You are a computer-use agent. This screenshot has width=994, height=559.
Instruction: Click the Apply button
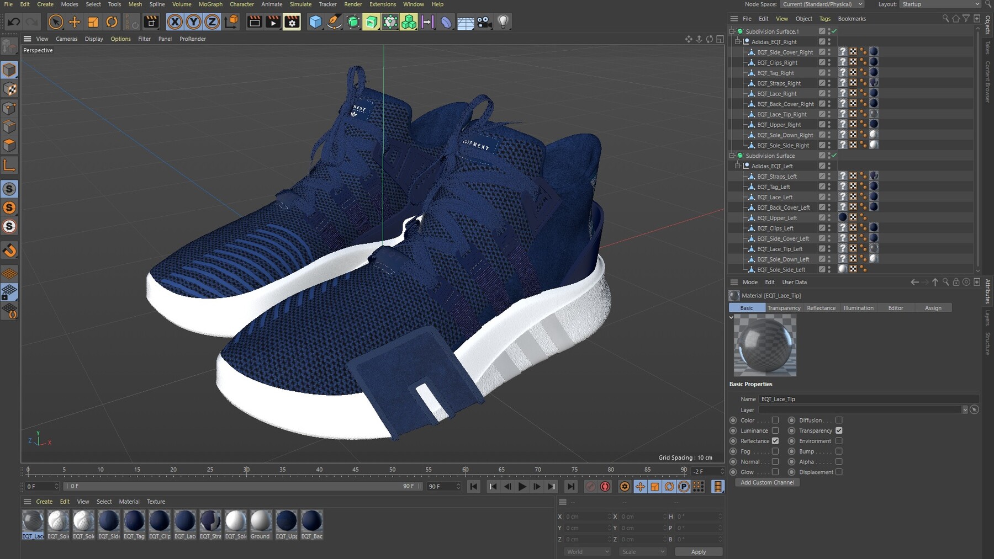[698, 552]
